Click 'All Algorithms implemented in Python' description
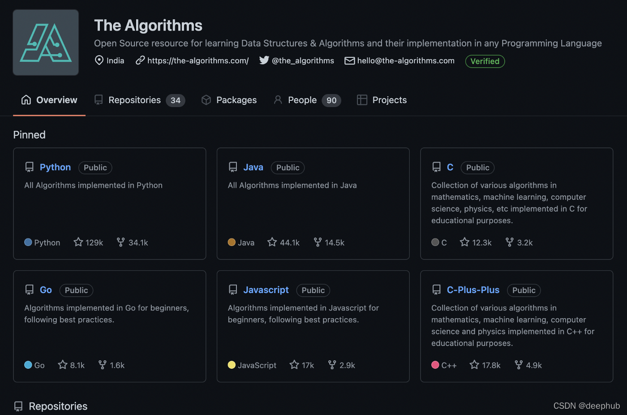This screenshot has width=627, height=415. point(93,185)
